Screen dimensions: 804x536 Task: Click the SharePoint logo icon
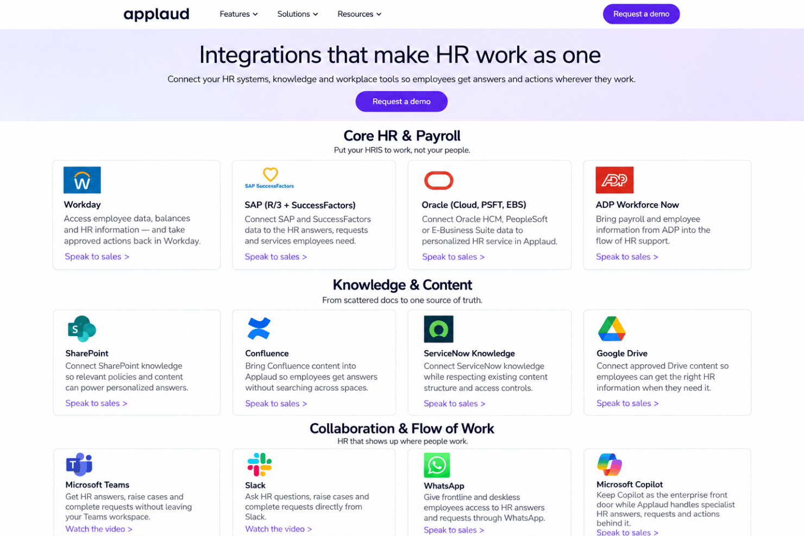pos(81,329)
